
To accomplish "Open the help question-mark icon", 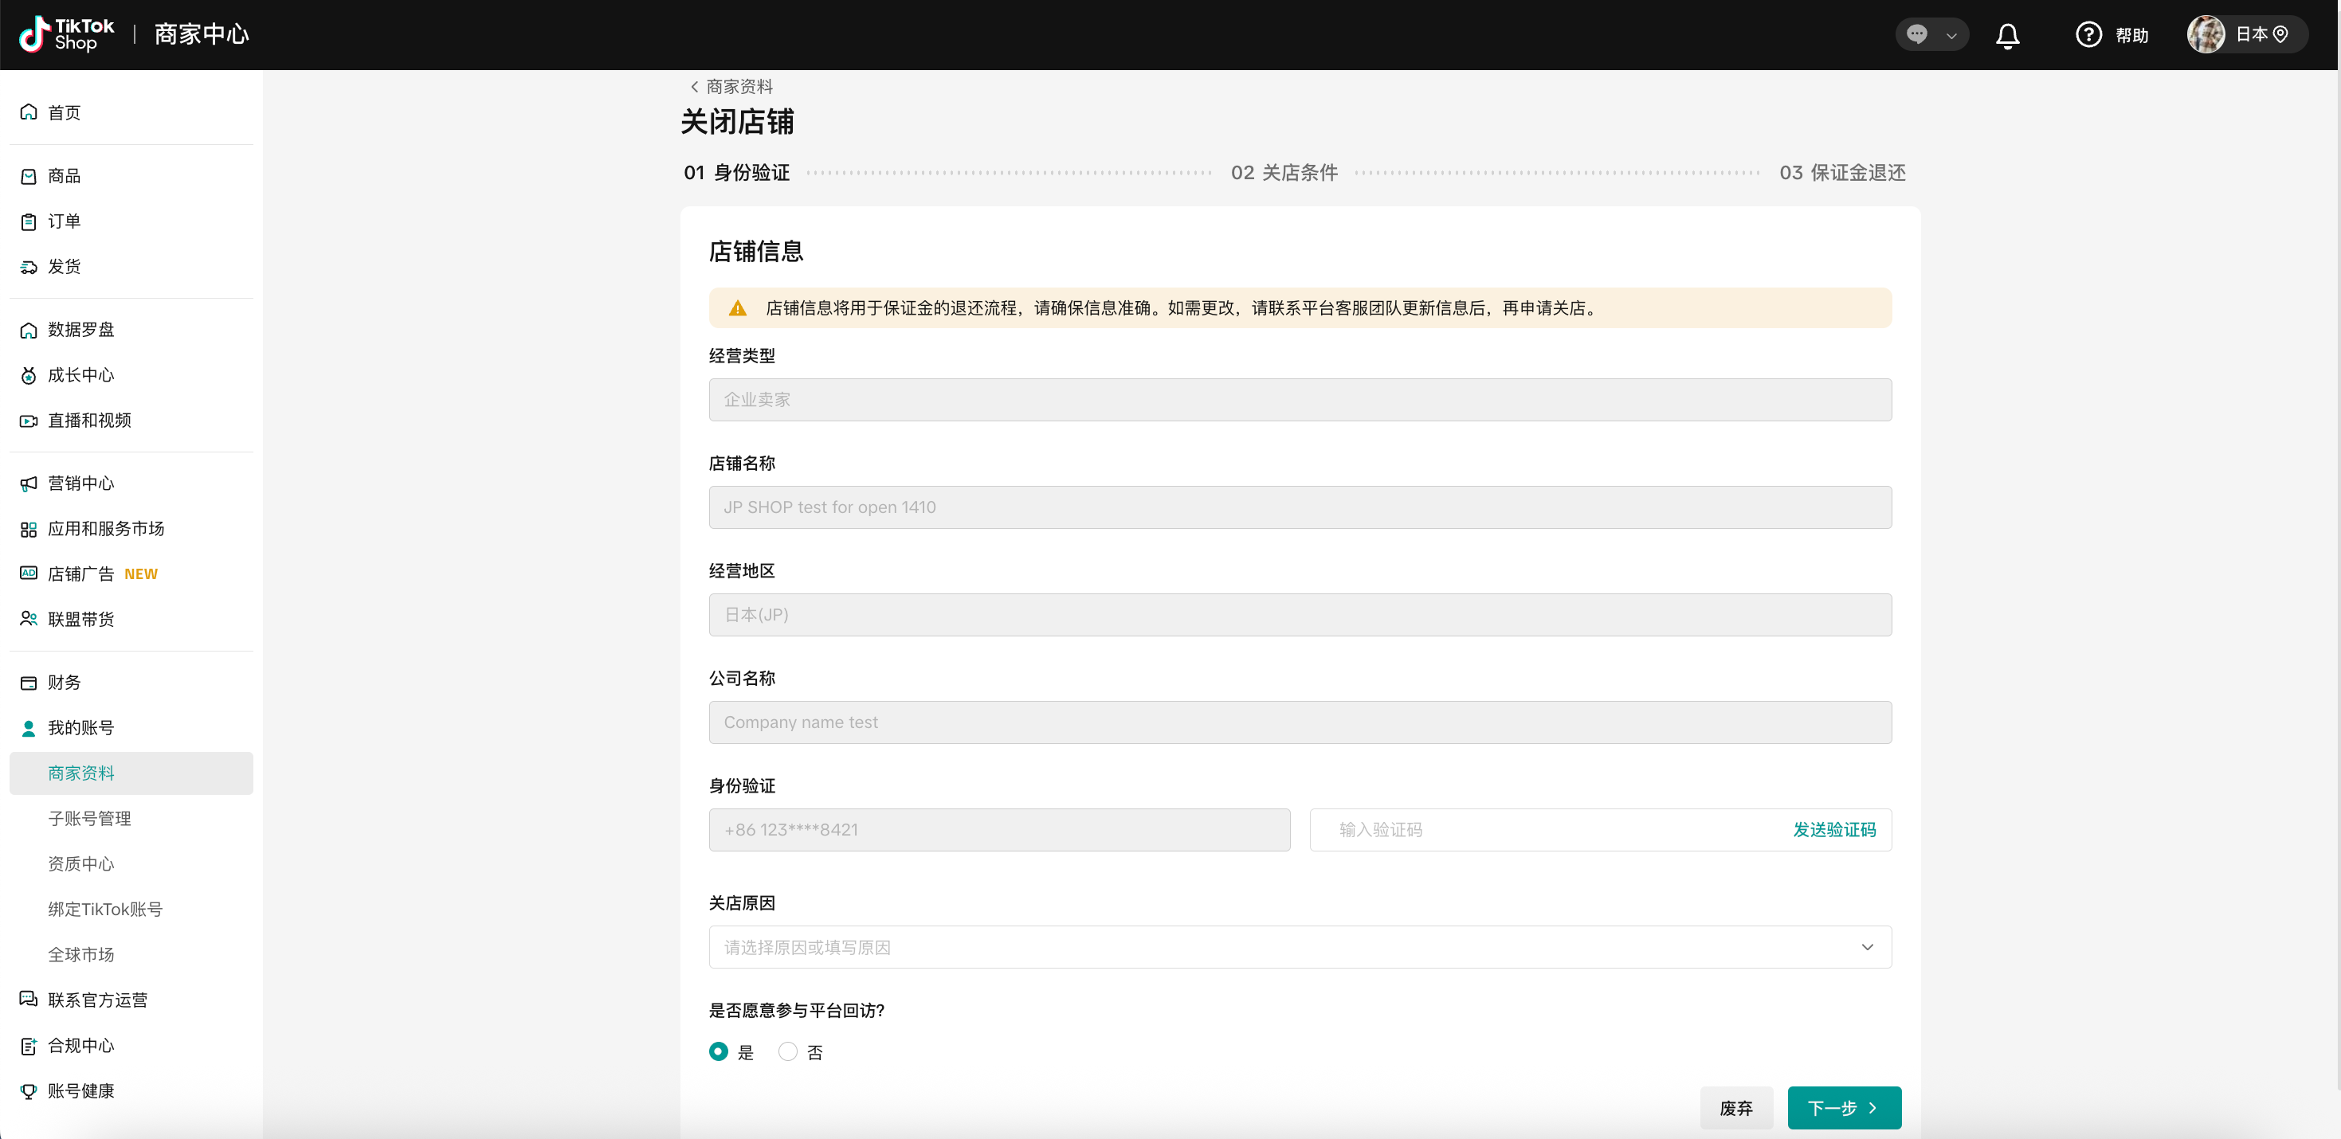I will click(x=2088, y=34).
